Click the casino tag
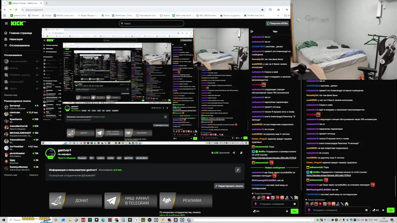397x223 pixels. click(x=100, y=158)
